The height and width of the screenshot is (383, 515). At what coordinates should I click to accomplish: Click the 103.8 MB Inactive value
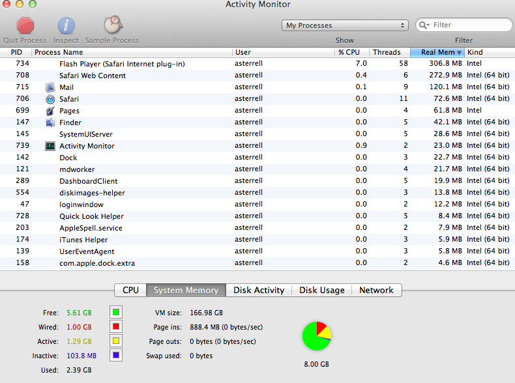point(81,356)
